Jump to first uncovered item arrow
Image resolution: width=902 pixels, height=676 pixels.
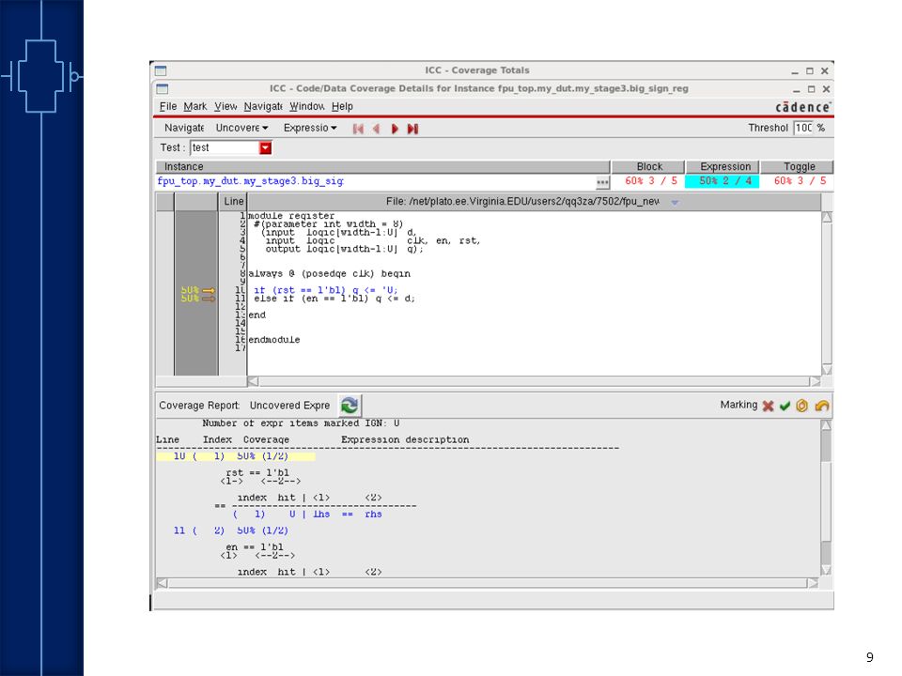click(x=358, y=129)
